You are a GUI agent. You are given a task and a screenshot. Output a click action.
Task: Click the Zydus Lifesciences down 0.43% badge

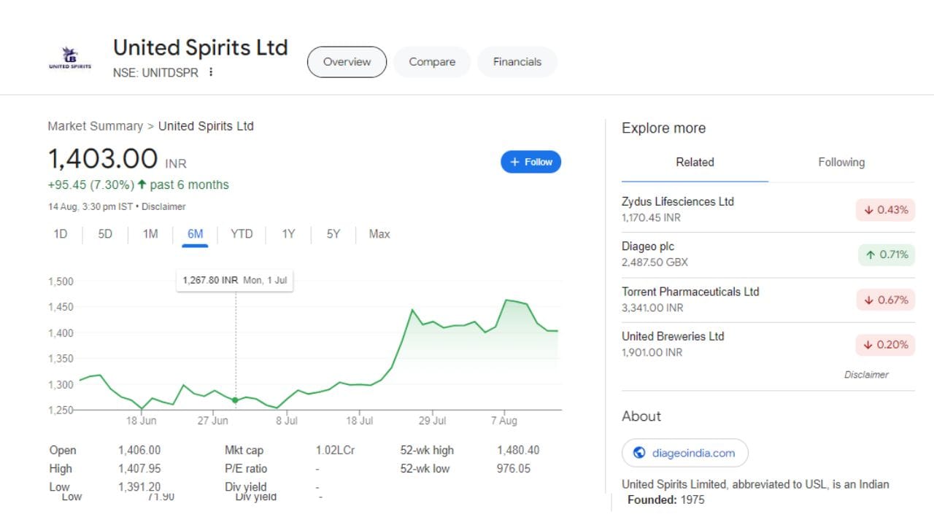coord(885,210)
